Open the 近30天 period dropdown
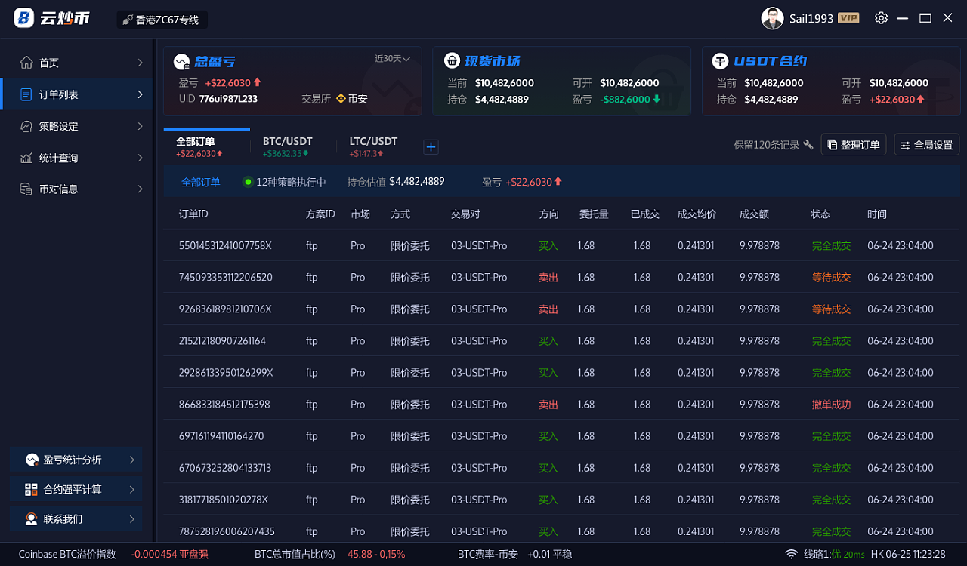 pyautogui.click(x=392, y=59)
